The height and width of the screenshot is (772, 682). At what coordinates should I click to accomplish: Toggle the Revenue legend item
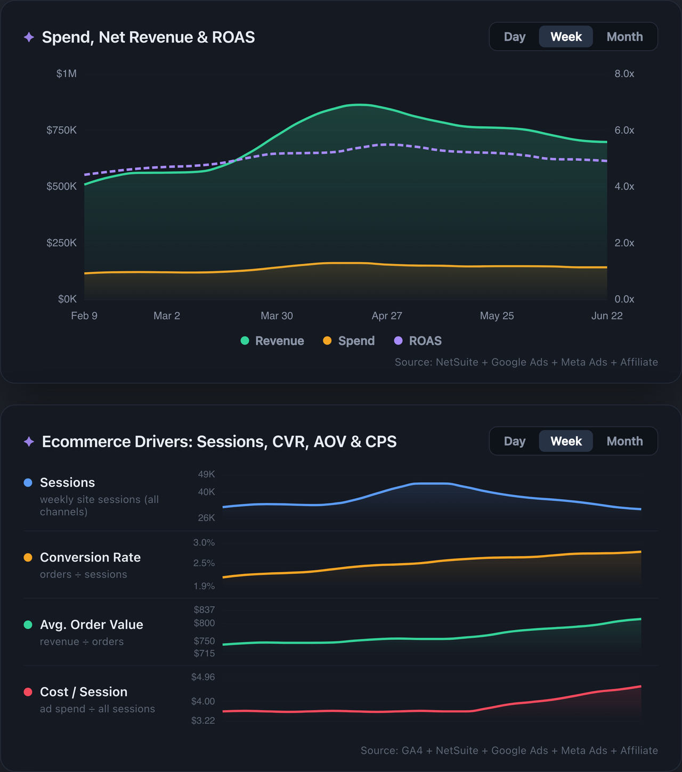click(272, 341)
